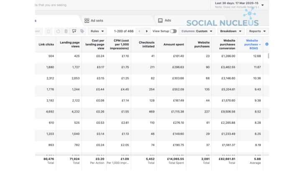The height and width of the screenshot is (171, 304).
Task: Open the Reports dropdown menu
Action: coord(257,31)
